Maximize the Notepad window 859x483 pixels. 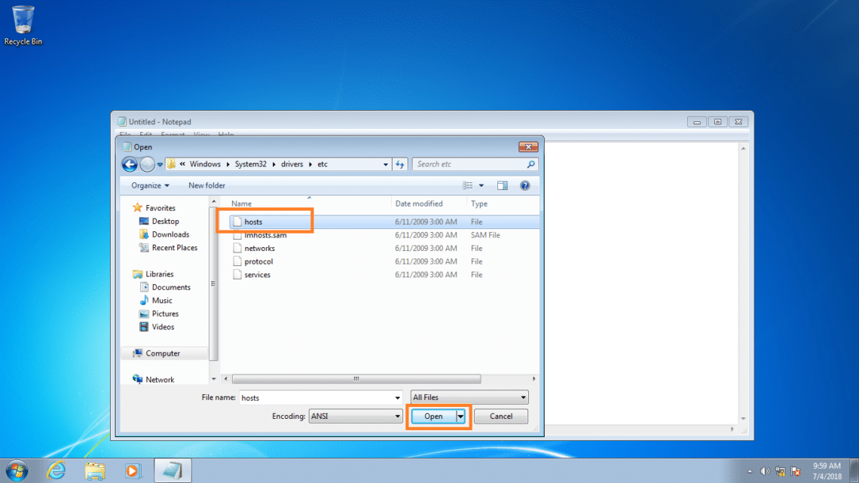click(x=717, y=121)
